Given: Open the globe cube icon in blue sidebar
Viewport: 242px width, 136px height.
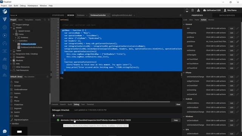Looking at the screenshot, I should click(x=5, y=11).
